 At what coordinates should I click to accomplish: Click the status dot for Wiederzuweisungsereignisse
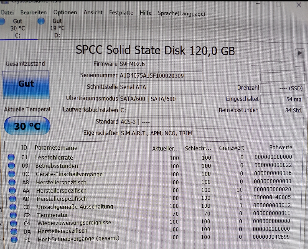coord(13,223)
